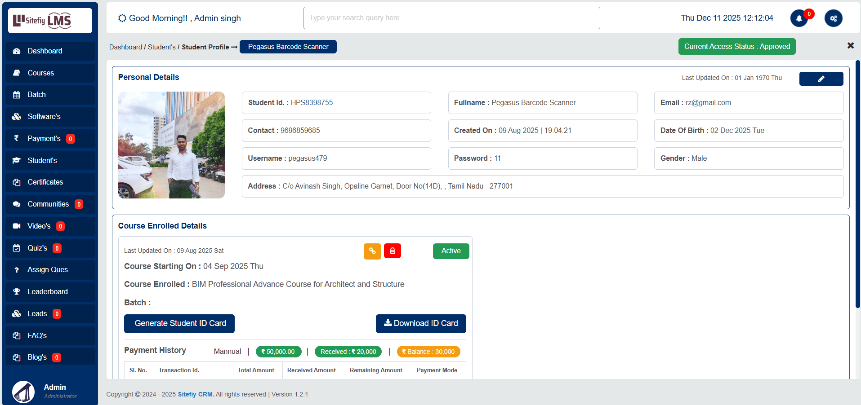
Task: Click the Admin avatar in sidebar
Action: click(23, 392)
